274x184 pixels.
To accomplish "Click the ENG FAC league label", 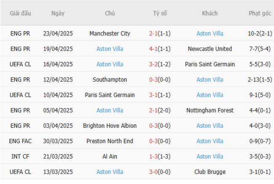I will [21, 141].
